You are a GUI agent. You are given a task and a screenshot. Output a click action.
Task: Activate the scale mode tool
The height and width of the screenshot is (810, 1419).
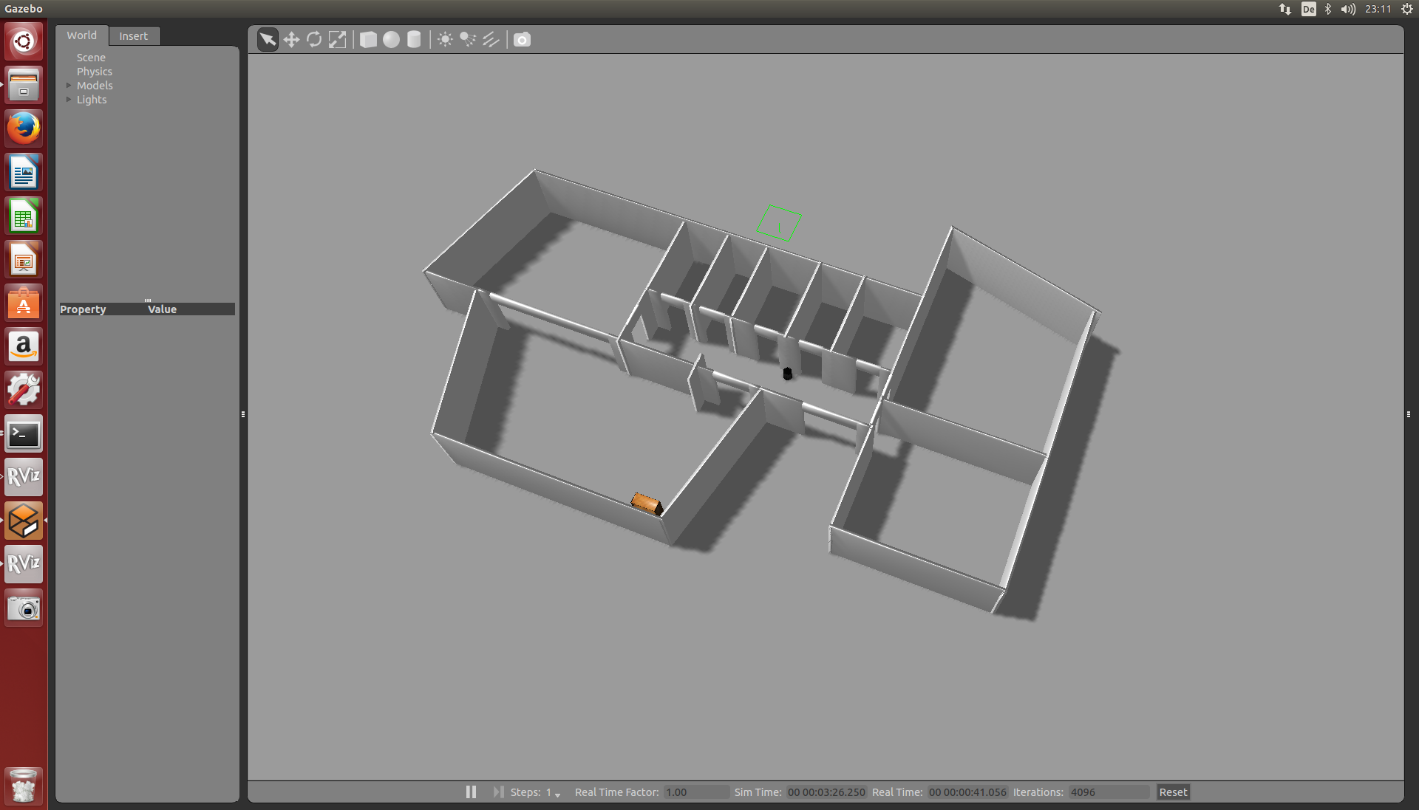(x=337, y=39)
